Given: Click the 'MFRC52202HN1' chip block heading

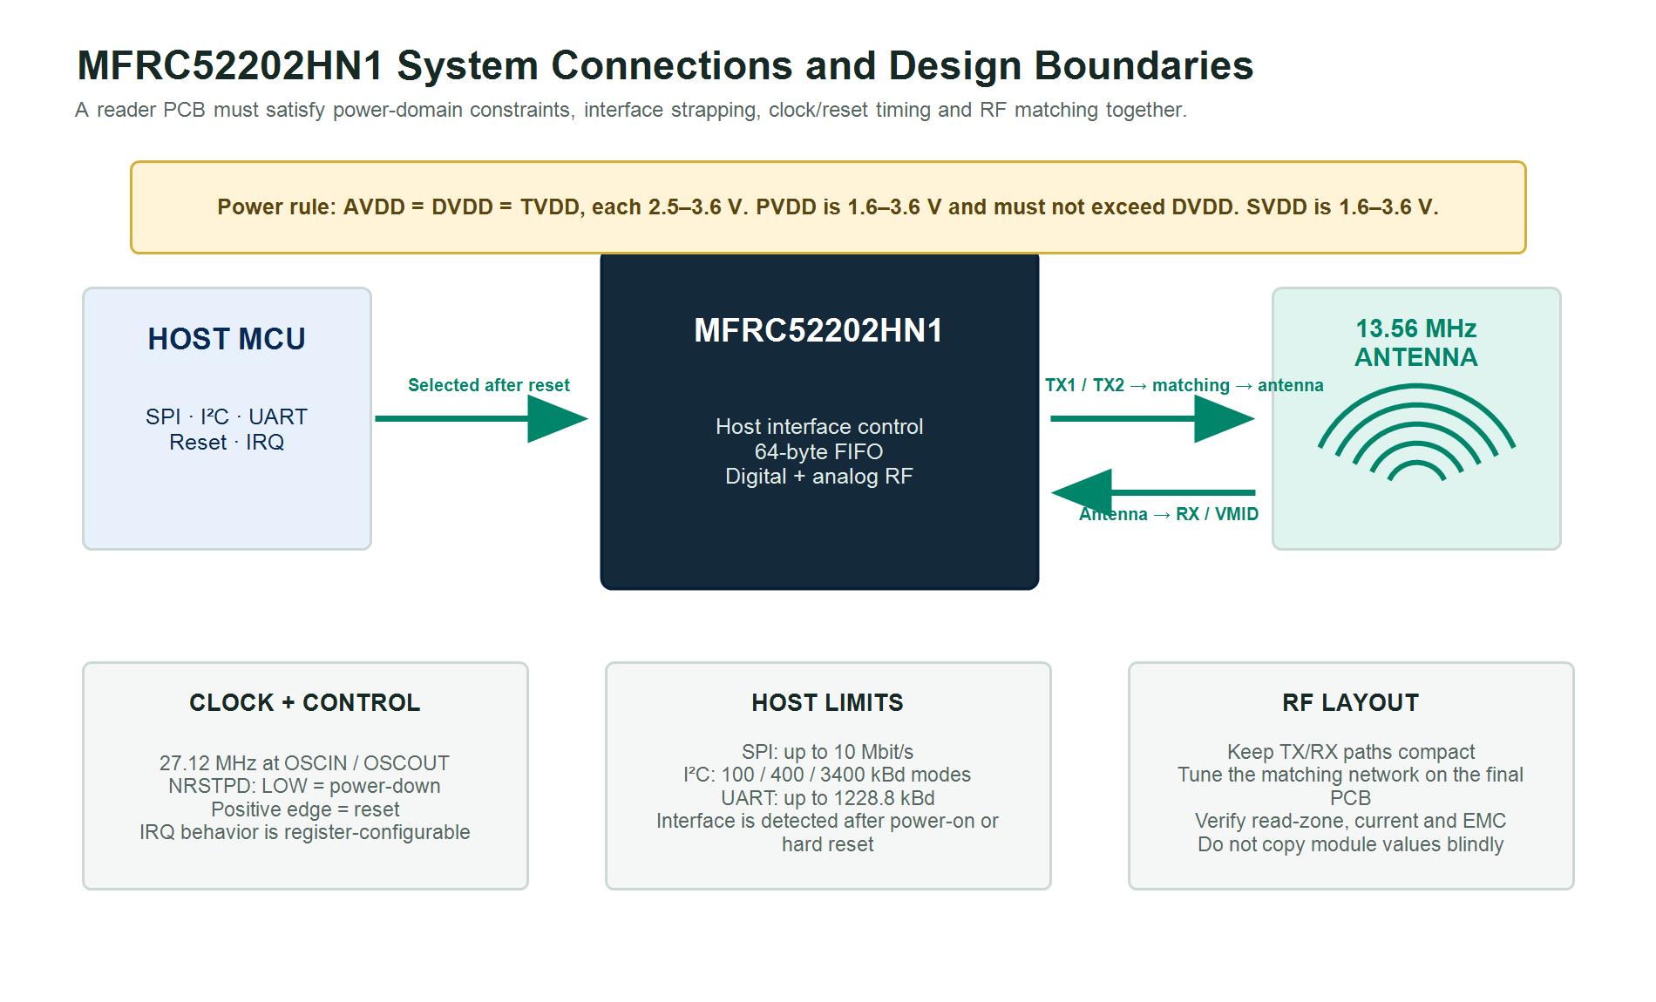Looking at the screenshot, I should click(x=818, y=331).
